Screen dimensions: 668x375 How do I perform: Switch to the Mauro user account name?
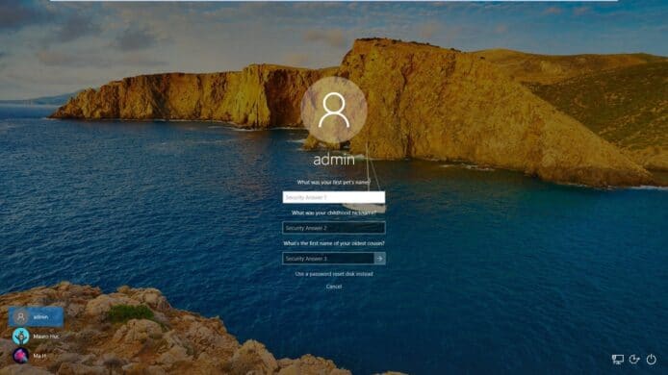[x=46, y=337]
